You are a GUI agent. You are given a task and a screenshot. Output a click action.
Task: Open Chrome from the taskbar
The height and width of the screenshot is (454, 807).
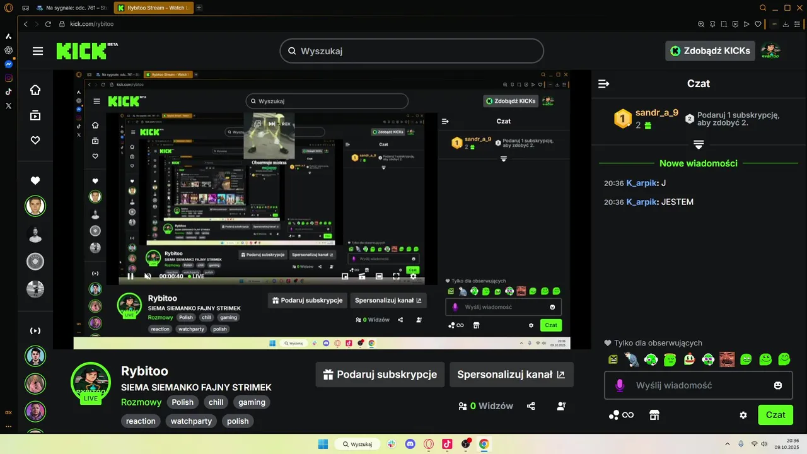tap(484, 444)
